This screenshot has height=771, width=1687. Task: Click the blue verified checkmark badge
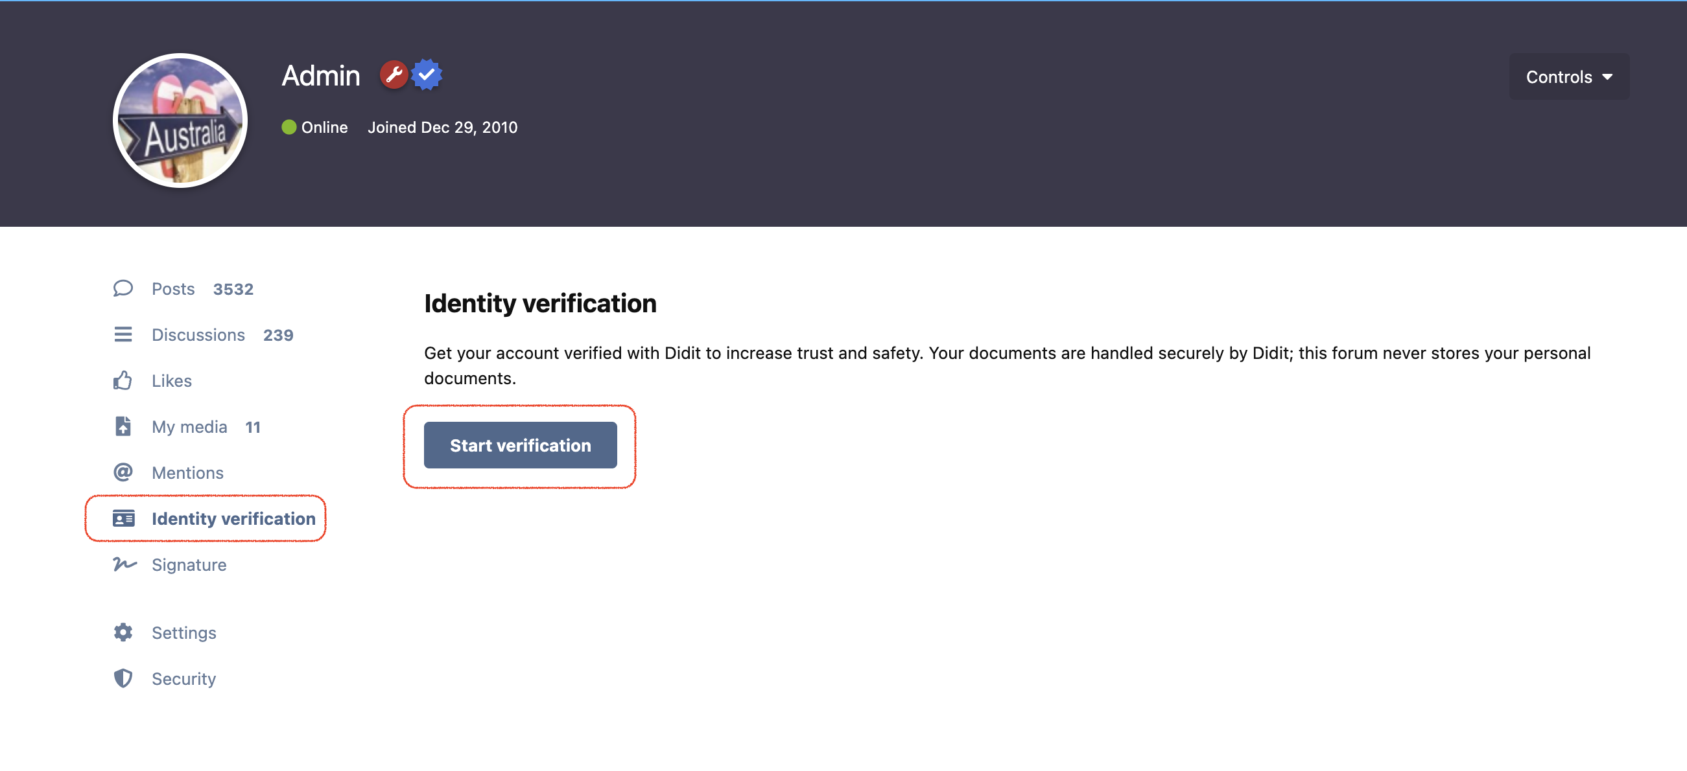(x=427, y=75)
